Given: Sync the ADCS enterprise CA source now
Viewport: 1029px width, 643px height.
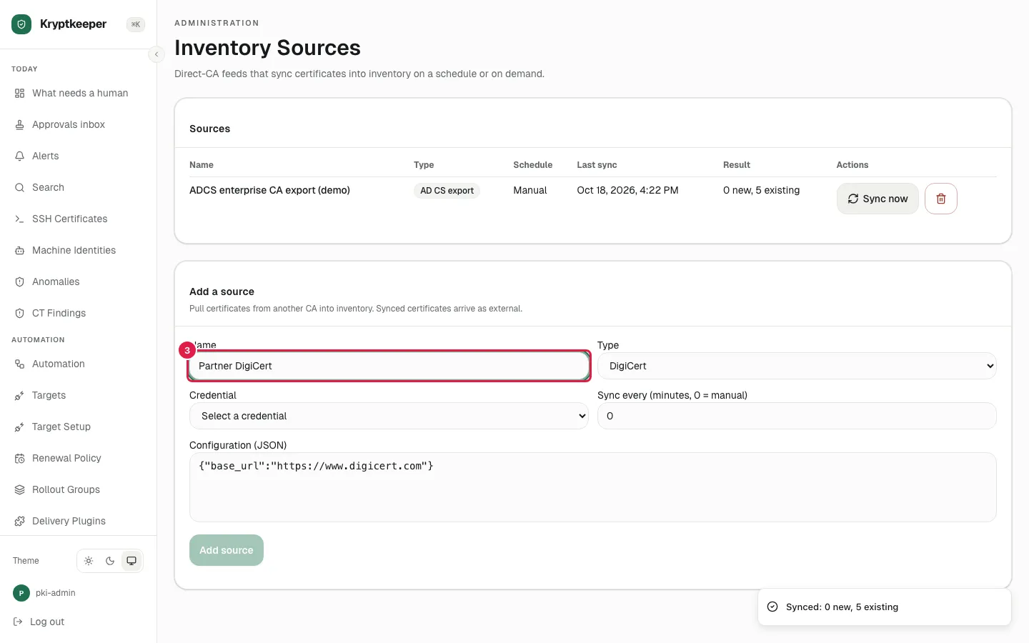Looking at the screenshot, I should (878, 199).
